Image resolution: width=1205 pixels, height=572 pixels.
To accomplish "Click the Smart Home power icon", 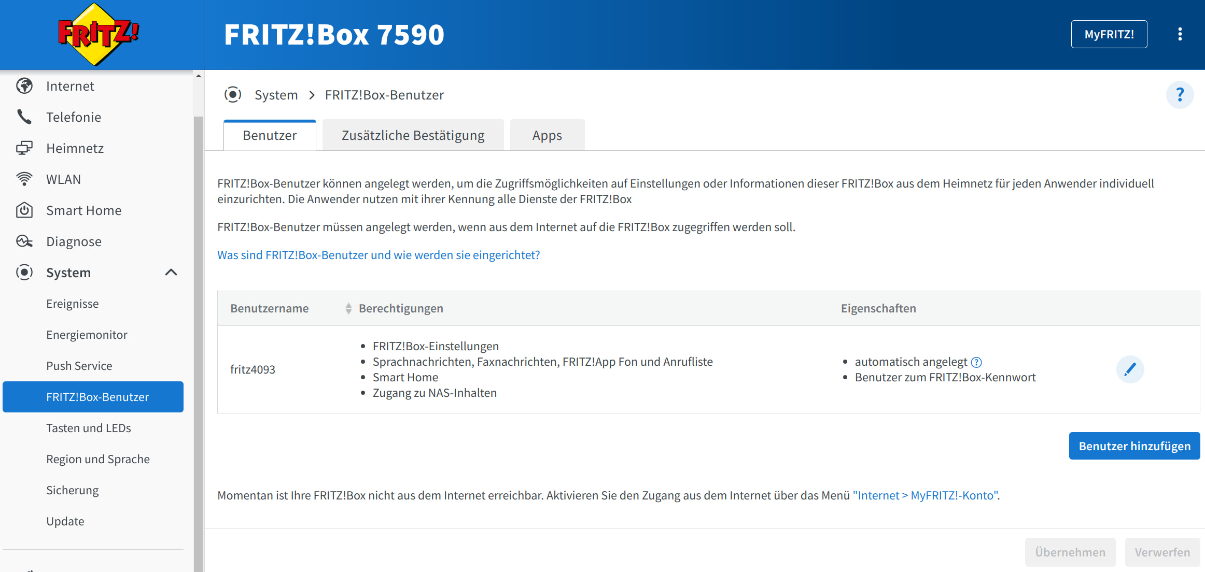I will (24, 210).
